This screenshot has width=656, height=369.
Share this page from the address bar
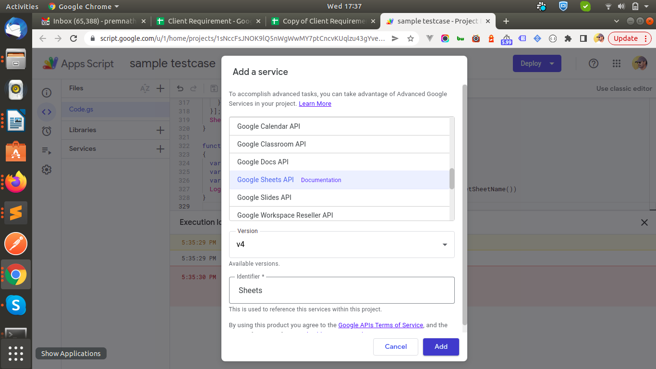[x=395, y=38]
